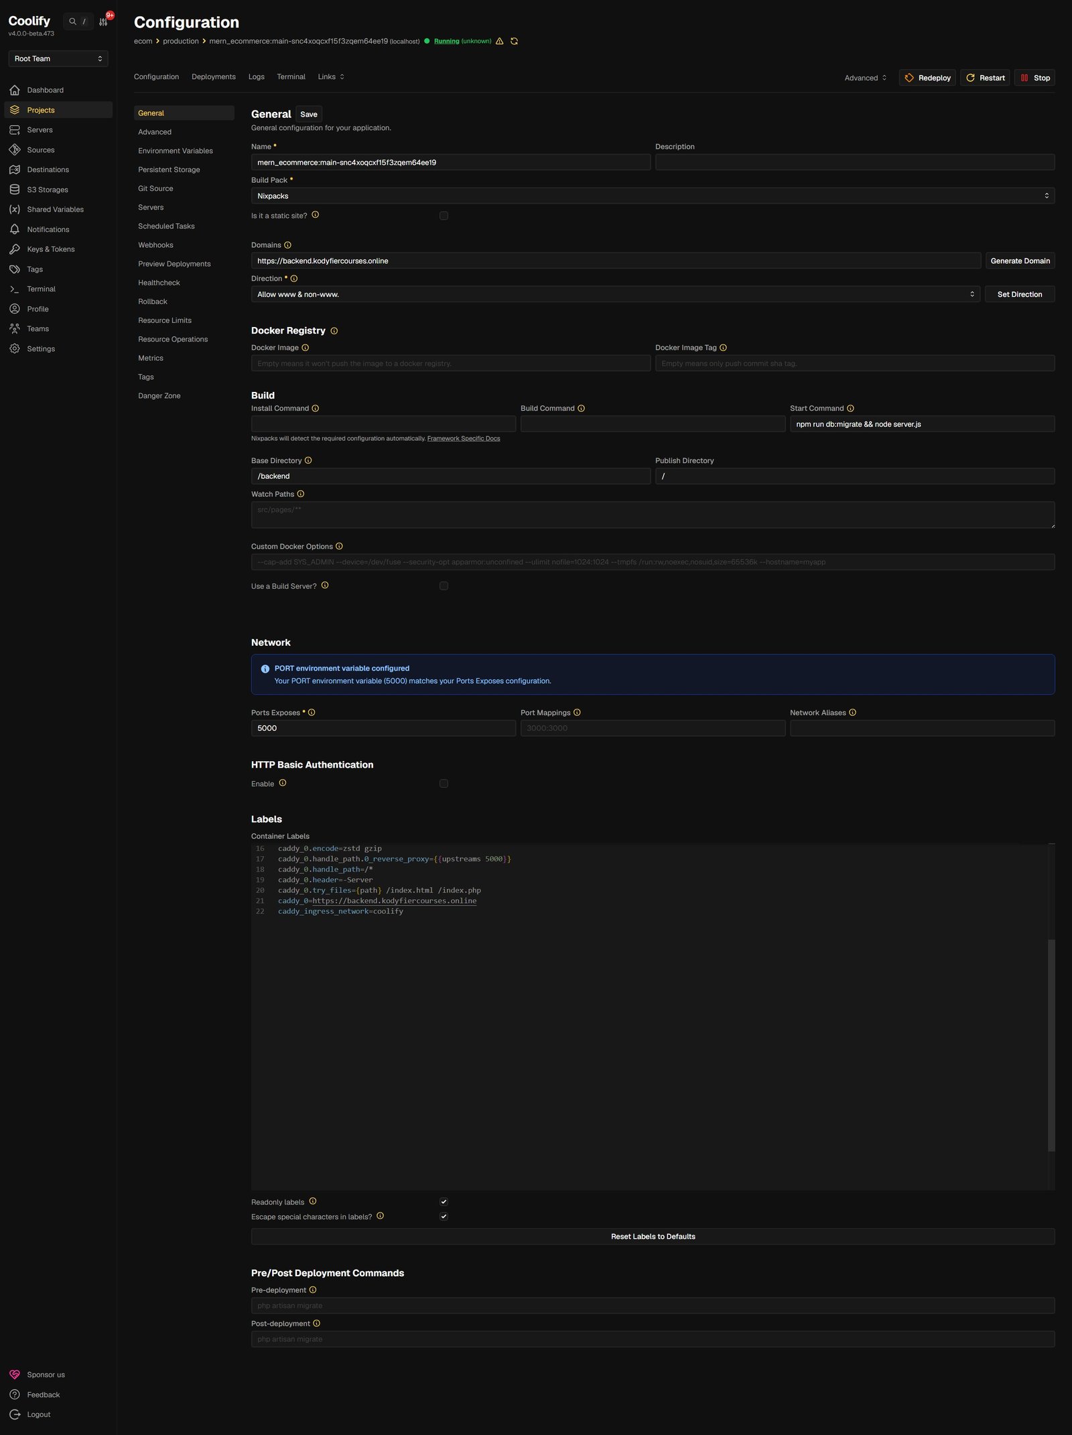Toggle the 'Use a Build Server?' checkbox
The height and width of the screenshot is (1435, 1072).
pyautogui.click(x=444, y=586)
